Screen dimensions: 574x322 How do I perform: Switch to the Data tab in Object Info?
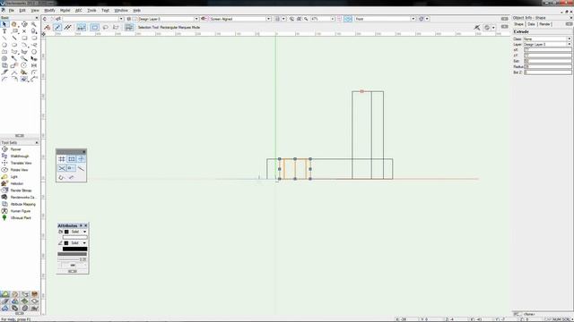(x=531, y=24)
